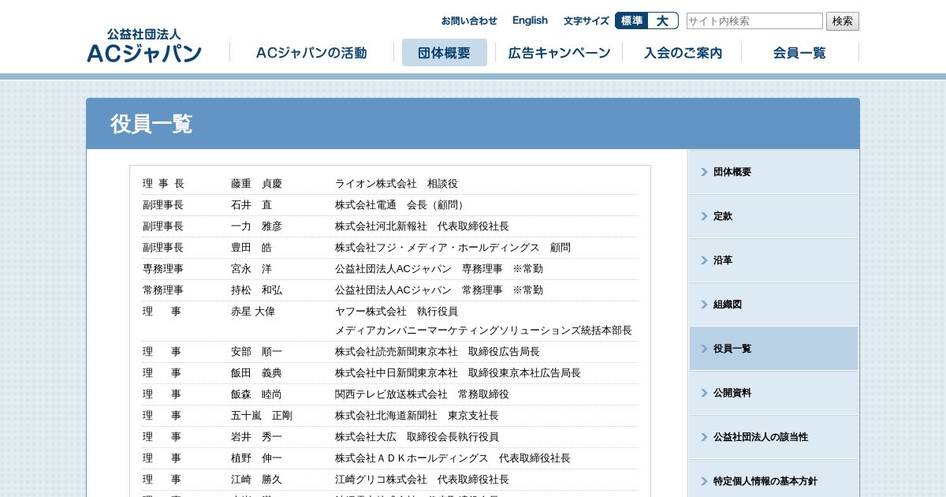Open 定款 in the sidebar

tap(773, 216)
